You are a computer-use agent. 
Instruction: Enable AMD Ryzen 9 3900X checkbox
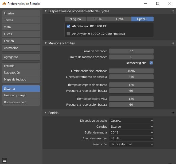point(68,34)
